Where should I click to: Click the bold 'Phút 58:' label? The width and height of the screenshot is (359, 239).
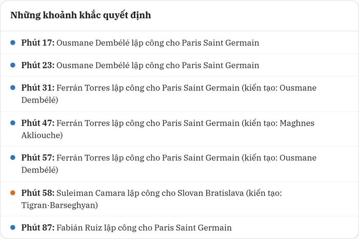tap(38, 193)
